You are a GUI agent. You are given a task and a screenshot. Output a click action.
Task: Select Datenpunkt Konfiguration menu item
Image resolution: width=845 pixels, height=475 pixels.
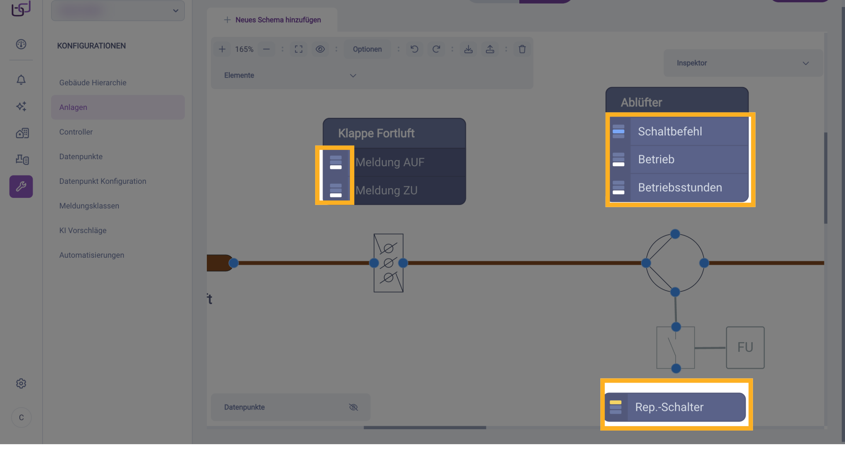[103, 181]
